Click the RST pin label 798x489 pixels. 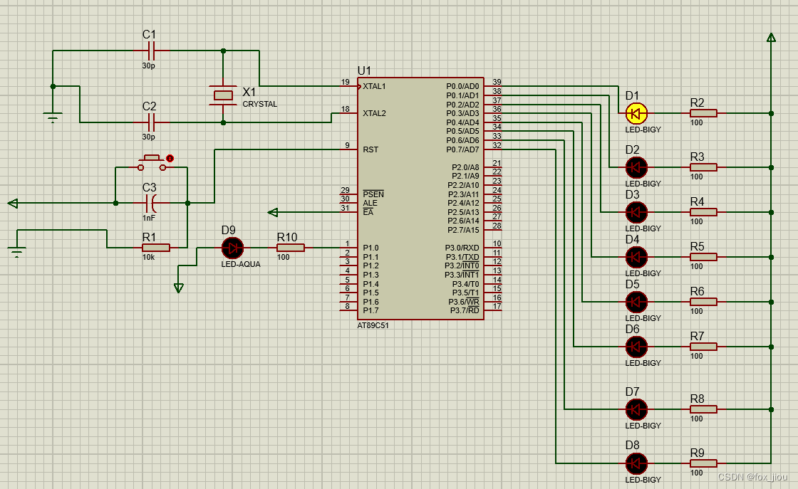[x=370, y=149]
